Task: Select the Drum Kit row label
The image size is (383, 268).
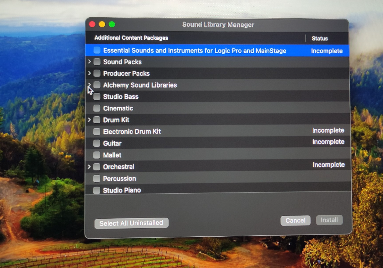Action: coord(116,120)
